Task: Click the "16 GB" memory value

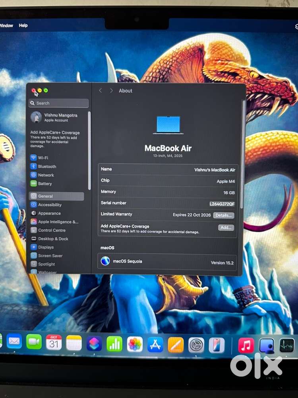Action: [x=229, y=193]
